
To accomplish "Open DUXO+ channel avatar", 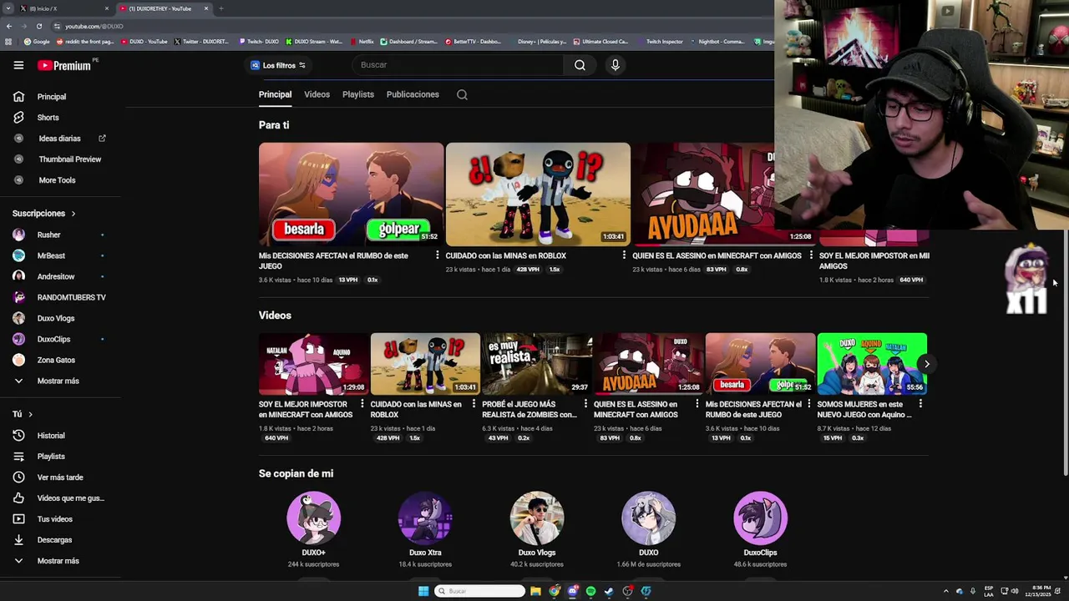I will (x=313, y=518).
